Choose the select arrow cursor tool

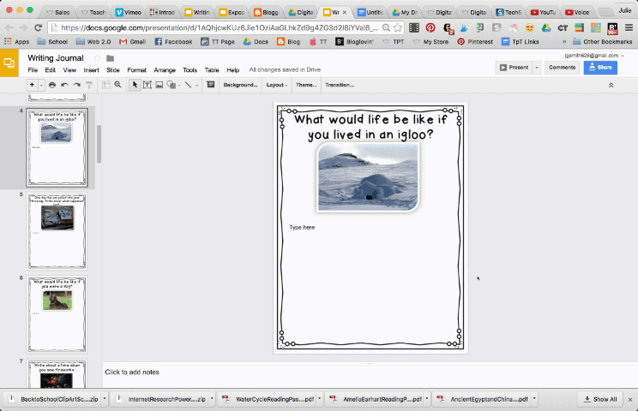tap(135, 85)
